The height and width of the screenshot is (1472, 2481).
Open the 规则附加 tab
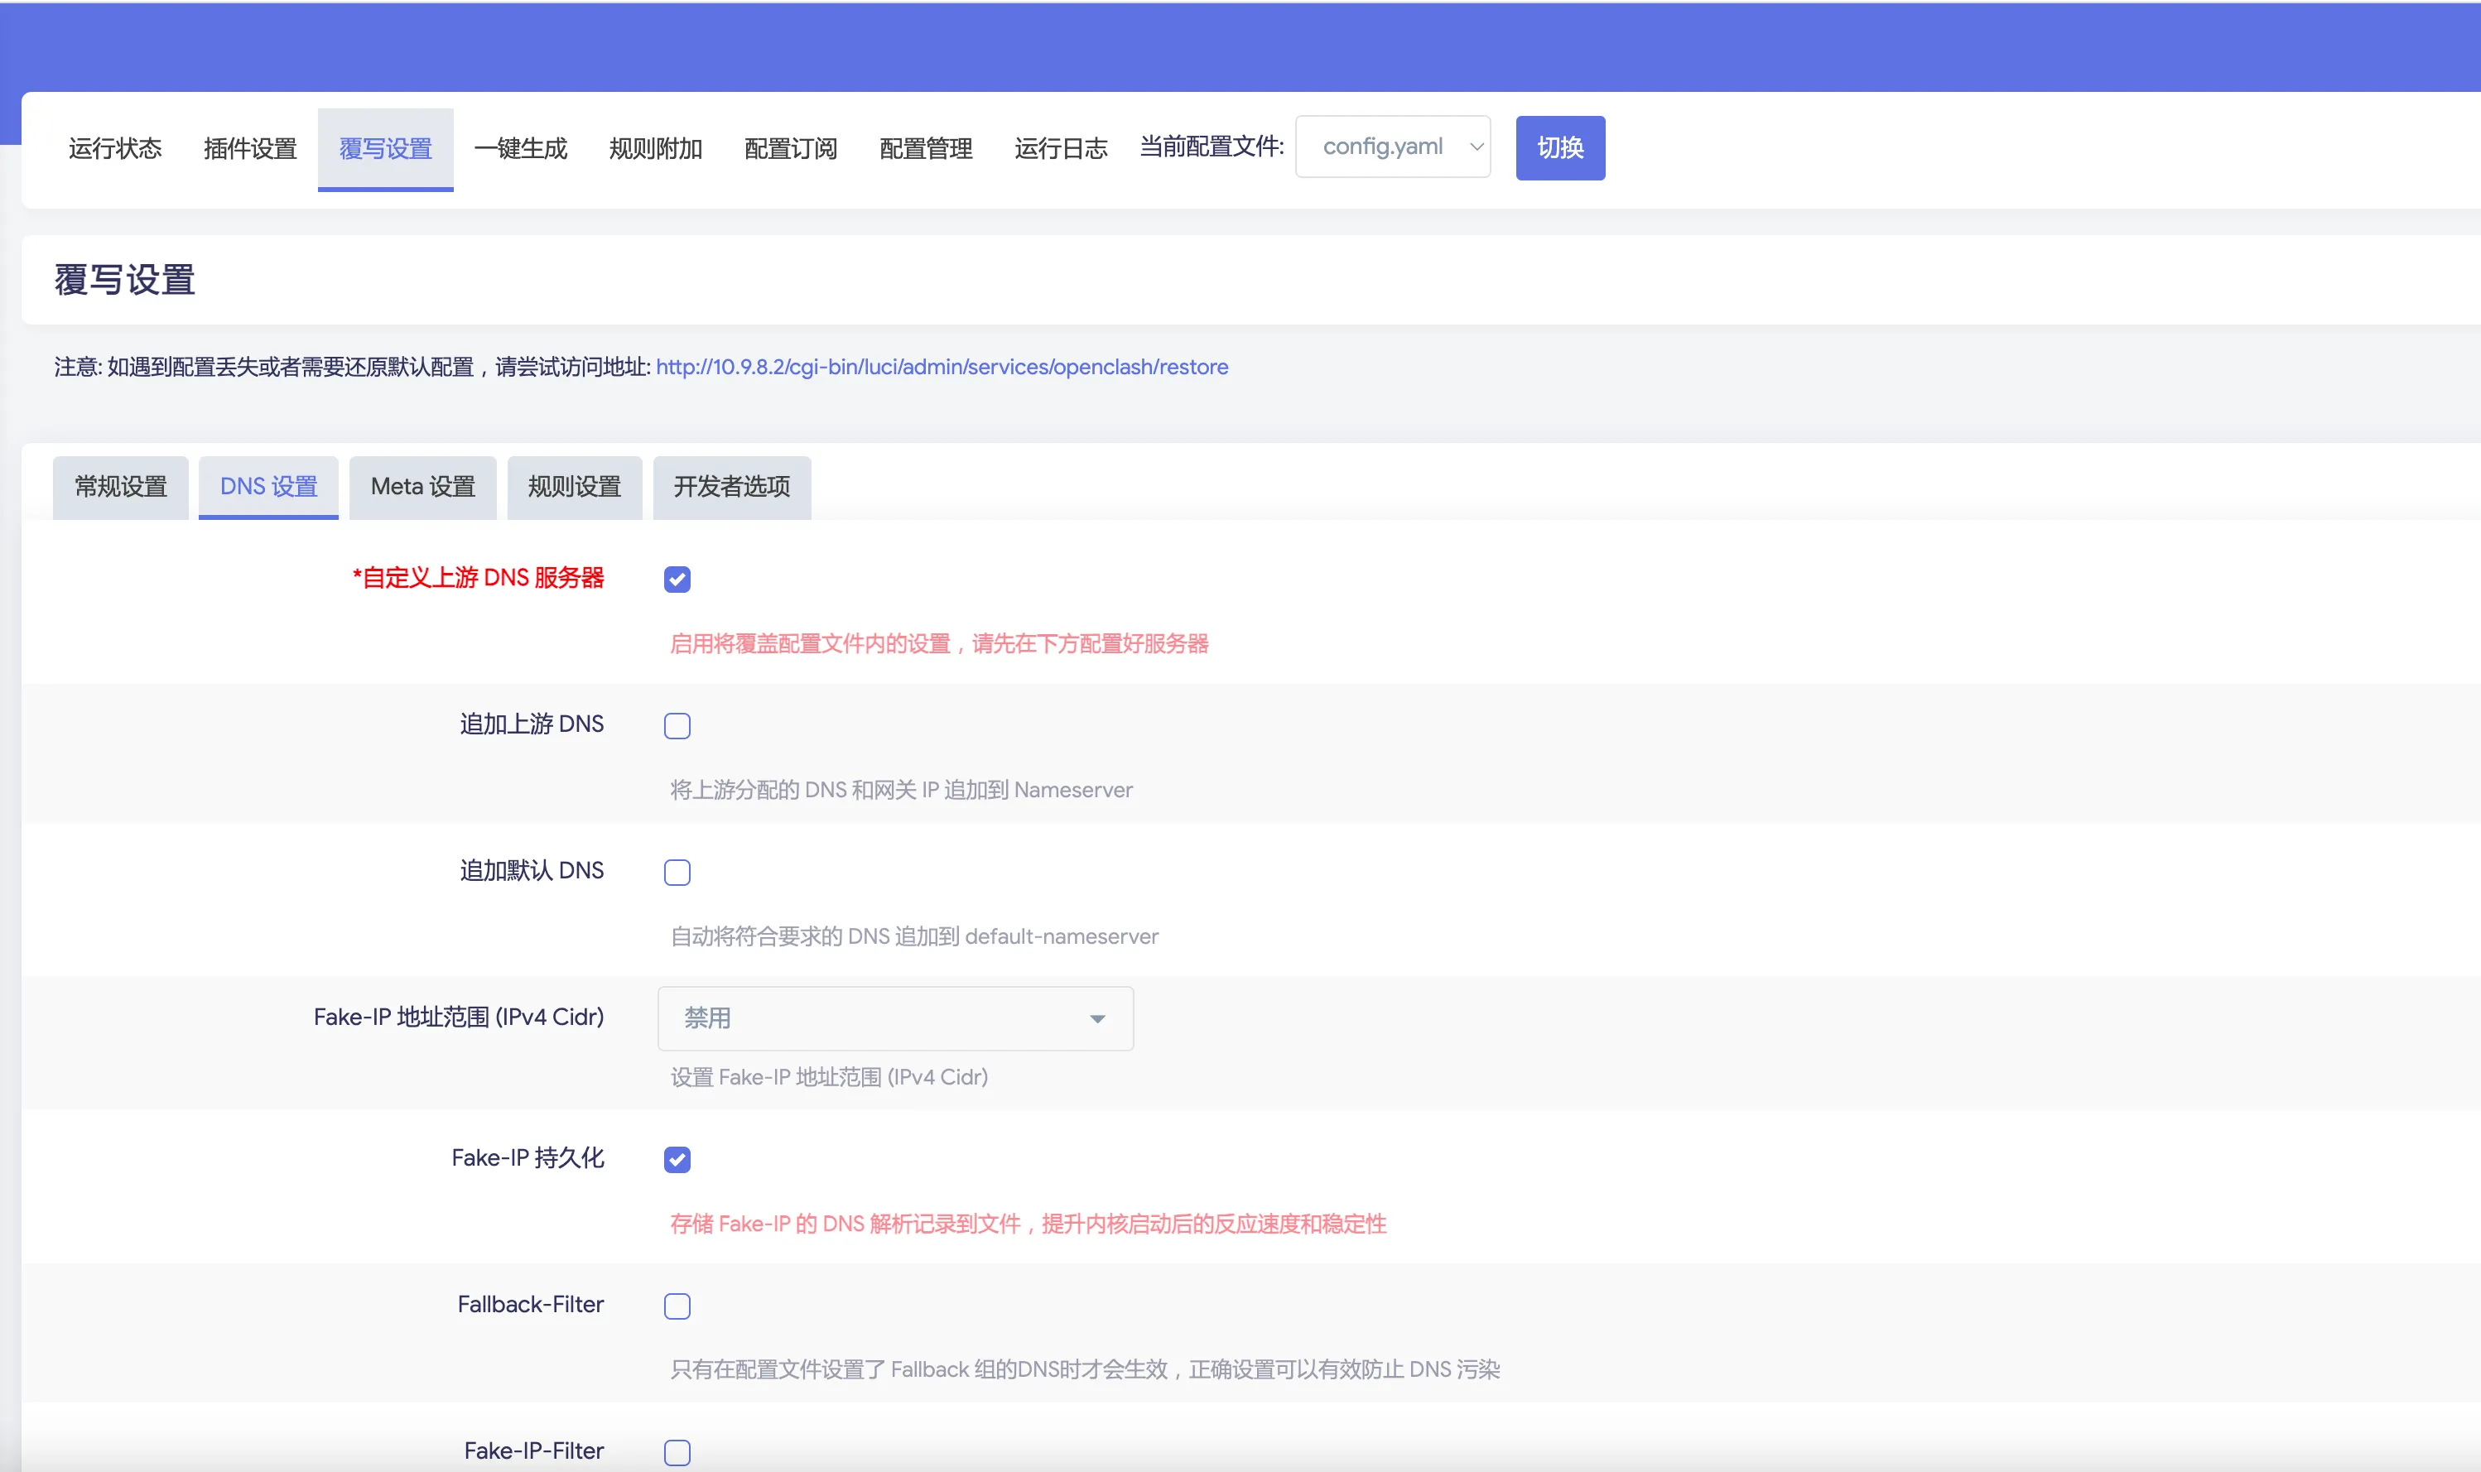click(x=655, y=149)
